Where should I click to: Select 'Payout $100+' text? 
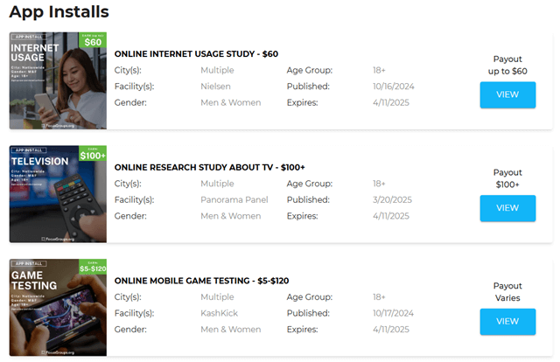[507, 178]
